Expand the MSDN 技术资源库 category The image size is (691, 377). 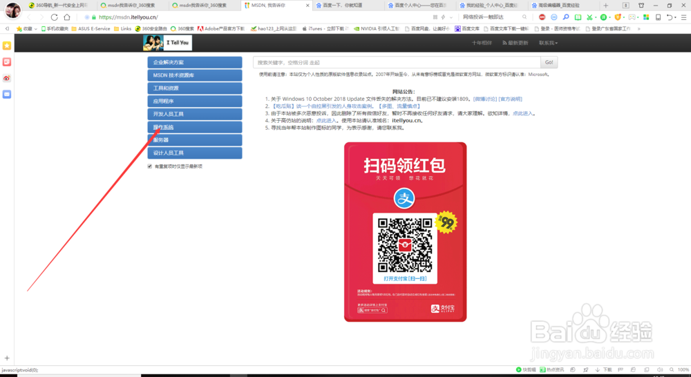tap(195, 75)
